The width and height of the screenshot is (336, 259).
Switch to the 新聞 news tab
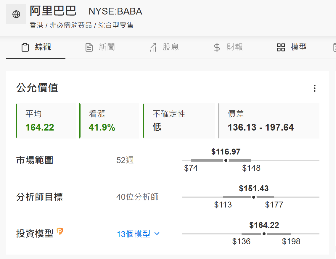coord(100,47)
